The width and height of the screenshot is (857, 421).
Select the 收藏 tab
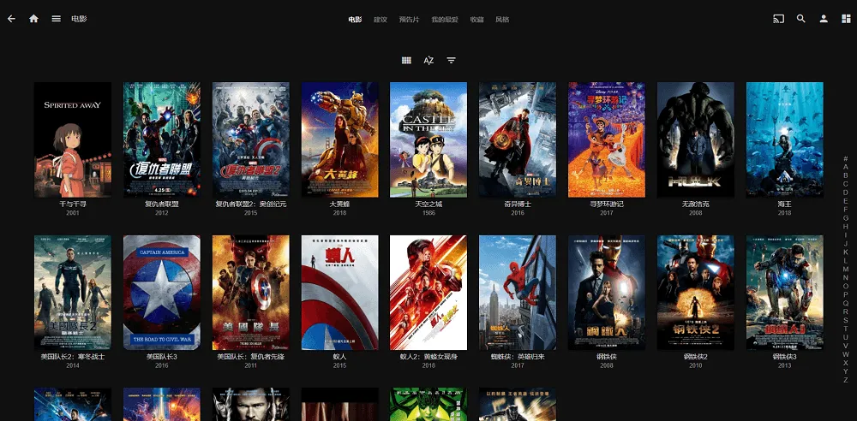(x=476, y=20)
